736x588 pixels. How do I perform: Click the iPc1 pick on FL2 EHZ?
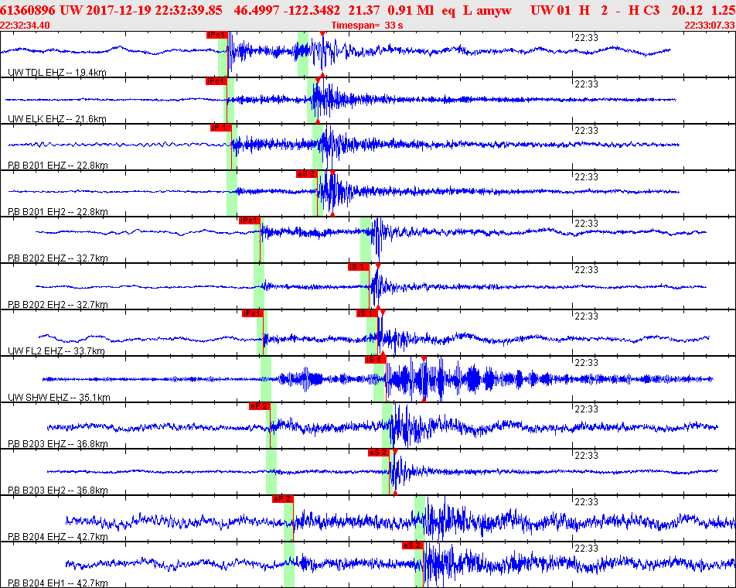click(253, 313)
